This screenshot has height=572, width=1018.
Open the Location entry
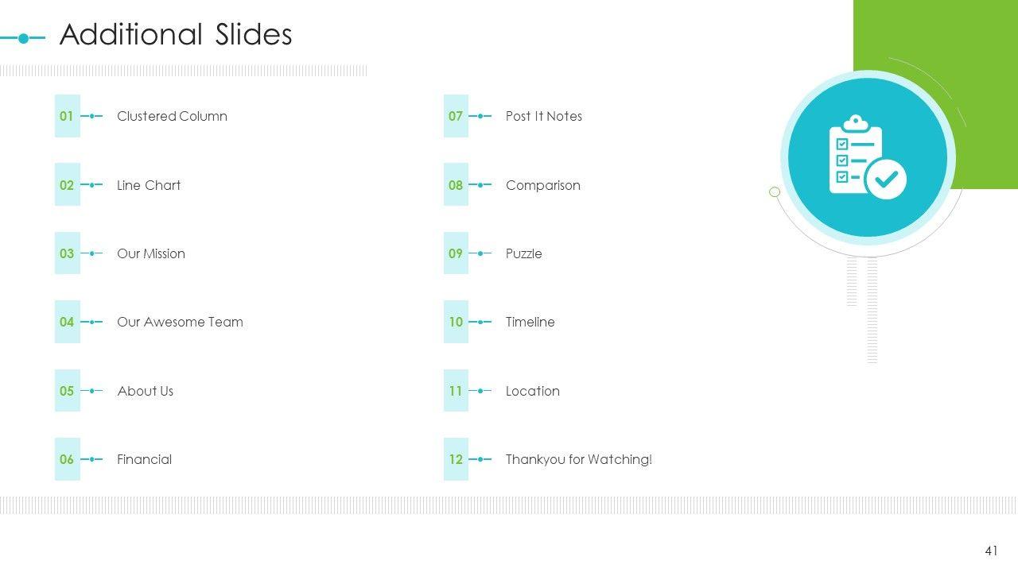[533, 391]
